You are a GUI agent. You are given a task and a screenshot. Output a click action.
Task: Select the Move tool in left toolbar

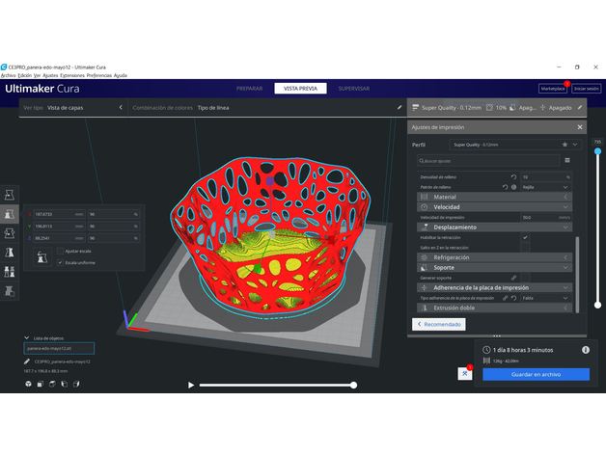[10, 195]
